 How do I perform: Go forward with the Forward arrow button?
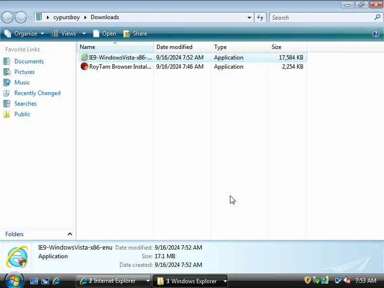pyautogui.click(x=21, y=18)
